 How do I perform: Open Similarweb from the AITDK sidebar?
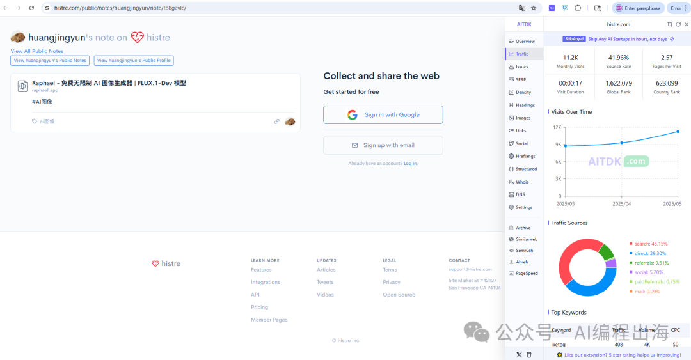tap(526, 239)
